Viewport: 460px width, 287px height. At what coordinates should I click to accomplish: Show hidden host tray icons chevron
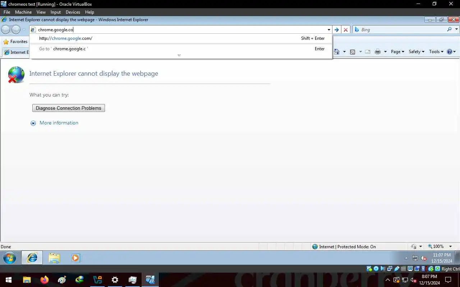(x=388, y=280)
